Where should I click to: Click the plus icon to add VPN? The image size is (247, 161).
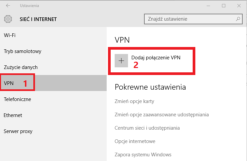(x=121, y=61)
